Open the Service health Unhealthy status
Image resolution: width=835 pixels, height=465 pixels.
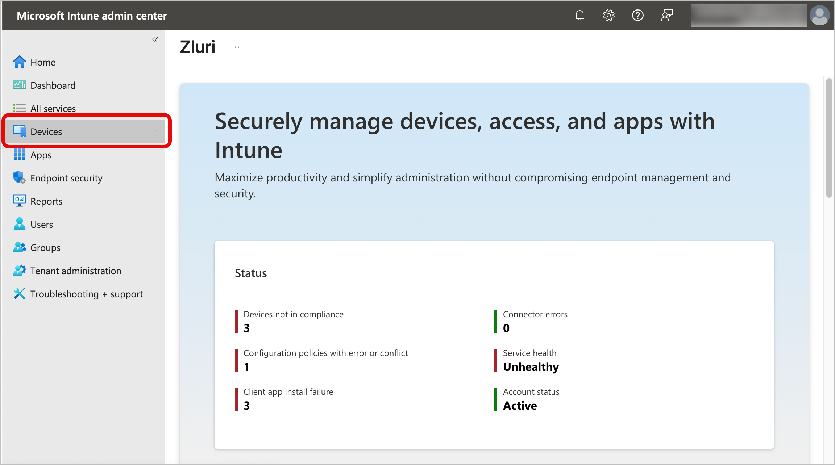(x=531, y=366)
